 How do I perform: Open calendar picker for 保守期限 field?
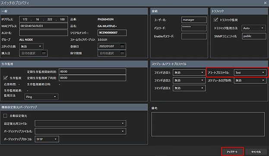(122, 53)
